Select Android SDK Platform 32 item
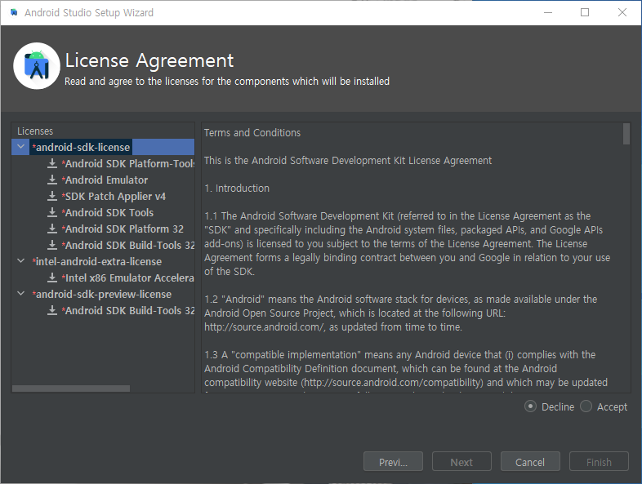The image size is (642, 484). pos(123,229)
